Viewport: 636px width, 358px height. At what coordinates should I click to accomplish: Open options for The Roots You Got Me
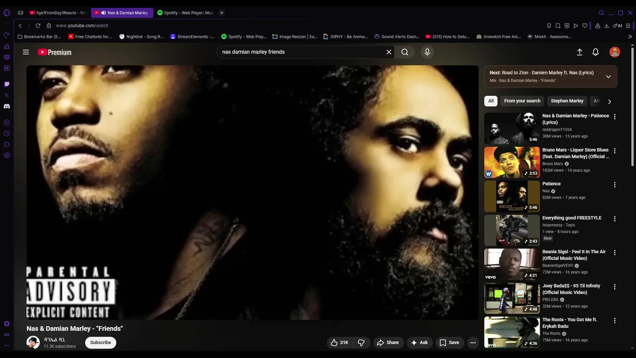(615, 321)
